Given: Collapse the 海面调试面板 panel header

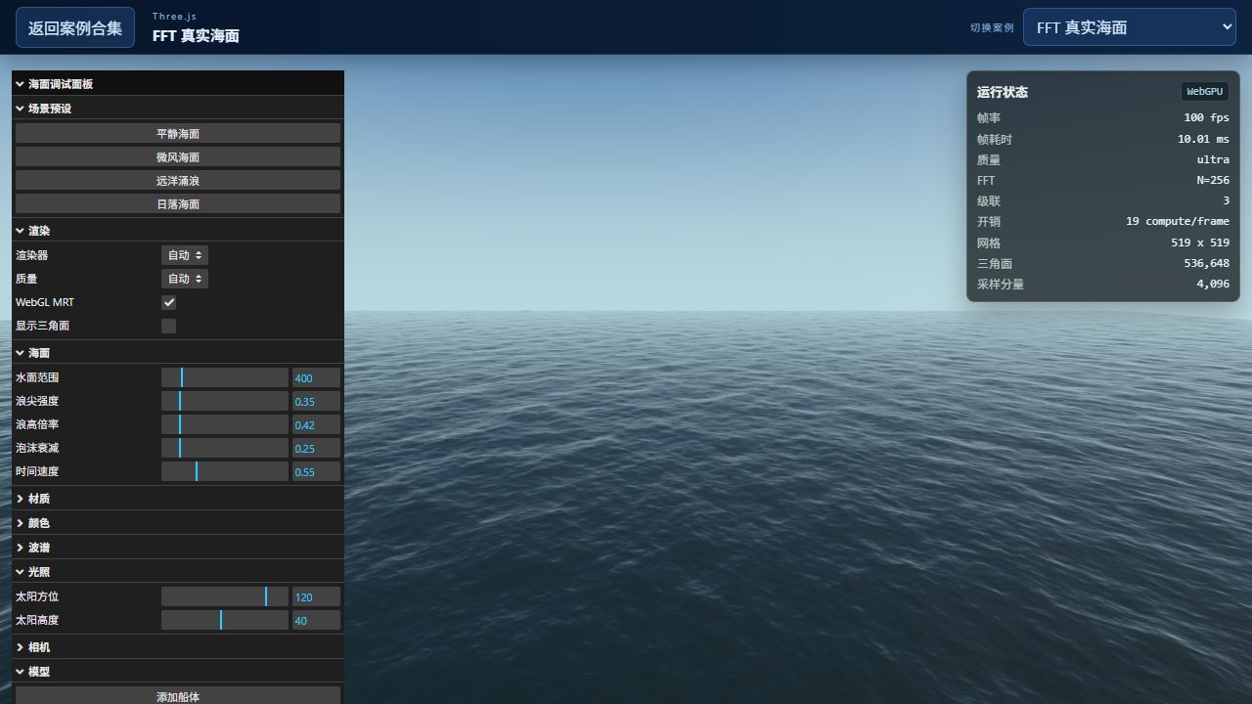Looking at the screenshot, I should click(178, 84).
